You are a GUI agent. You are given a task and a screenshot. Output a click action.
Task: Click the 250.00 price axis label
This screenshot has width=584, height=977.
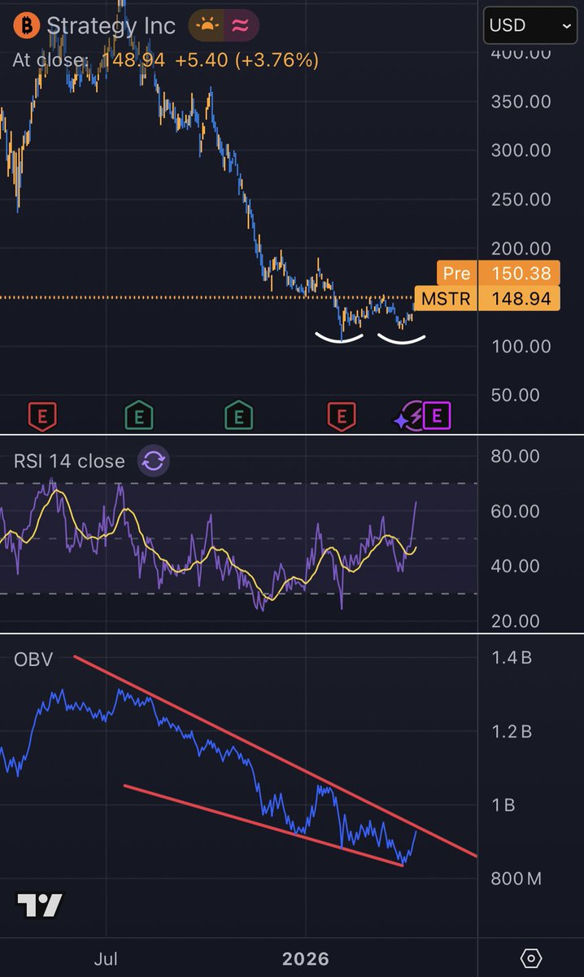coord(521,199)
